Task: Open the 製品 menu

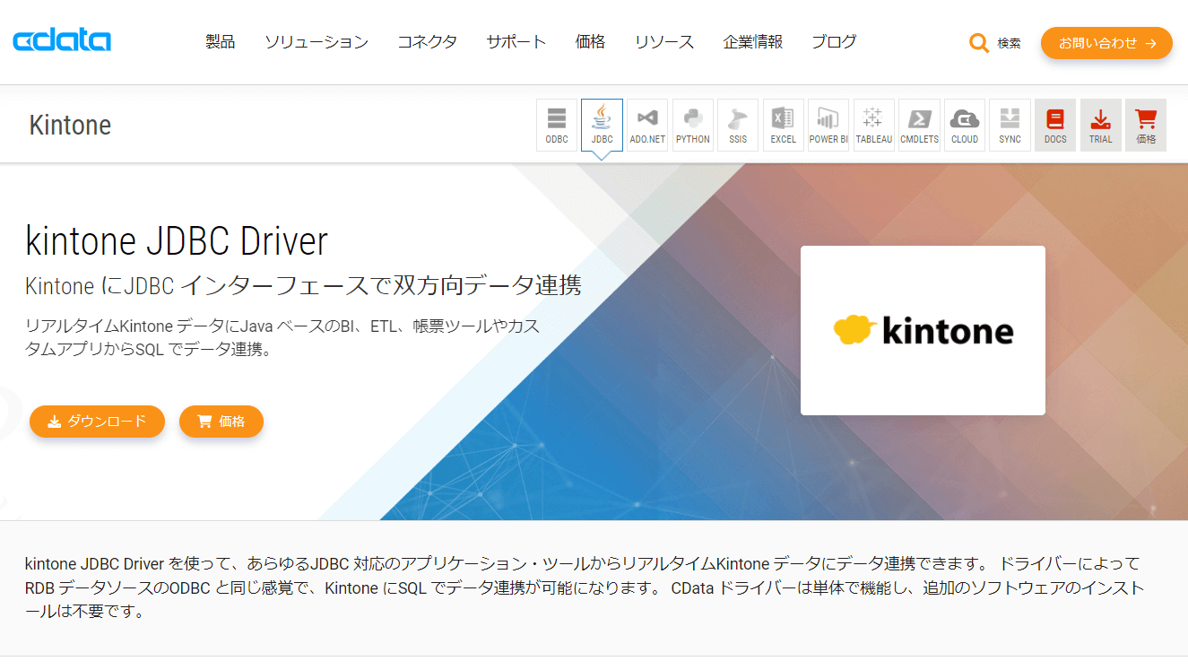Action: [x=221, y=41]
